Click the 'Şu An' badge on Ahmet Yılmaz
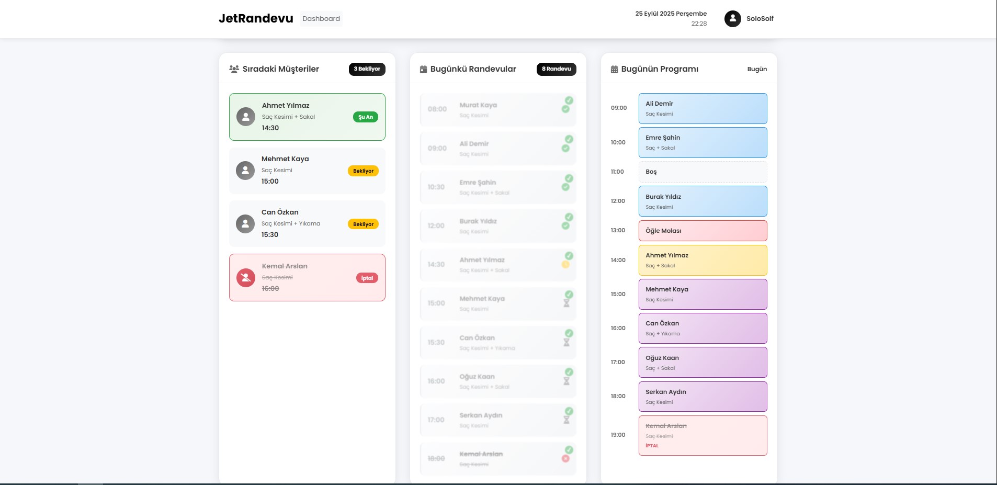Viewport: 997px width, 485px height. point(365,117)
